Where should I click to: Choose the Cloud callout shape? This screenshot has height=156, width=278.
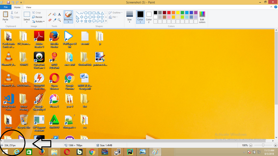tap(103, 21)
